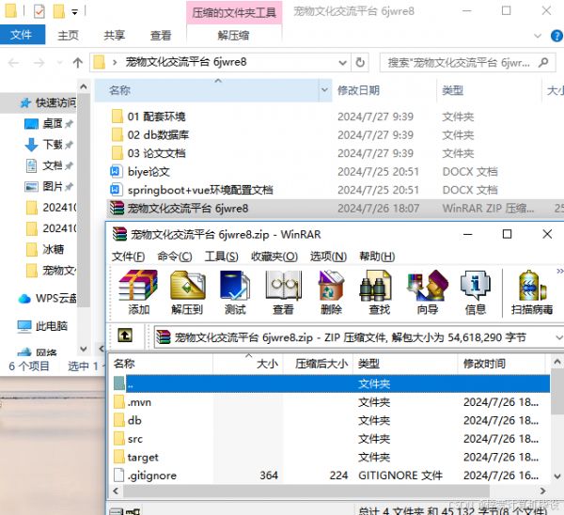Screen dimensions: 564x515
Task: Click the 解压到 (Extract To) toolbar icon
Action: coord(187,292)
